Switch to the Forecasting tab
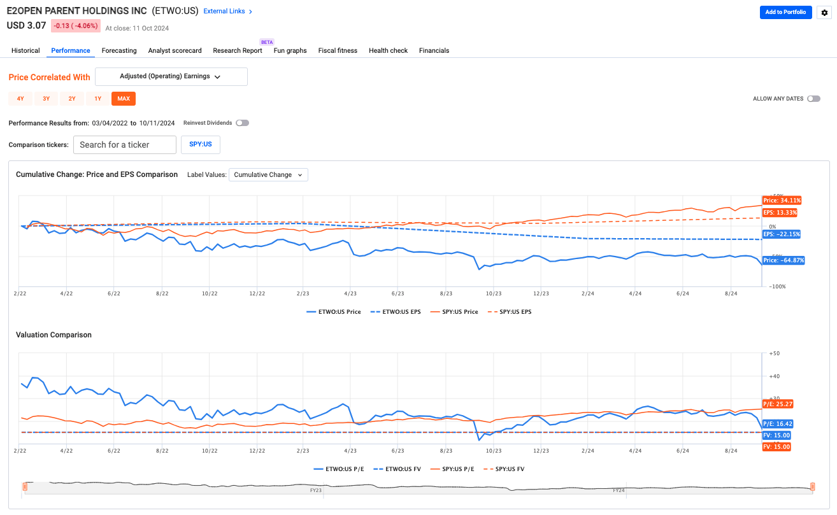 (x=119, y=50)
